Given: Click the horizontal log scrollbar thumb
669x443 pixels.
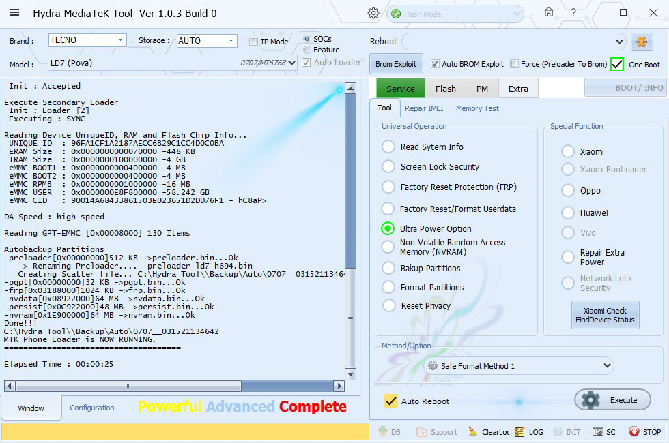Looking at the screenshot, I should (x=128, y=386).
